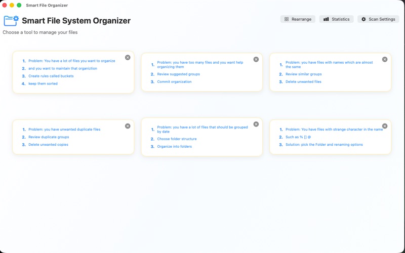405x253 pixels.
Task: Dismiss the 'Choose folder structure' card
Action: point(256,124)
